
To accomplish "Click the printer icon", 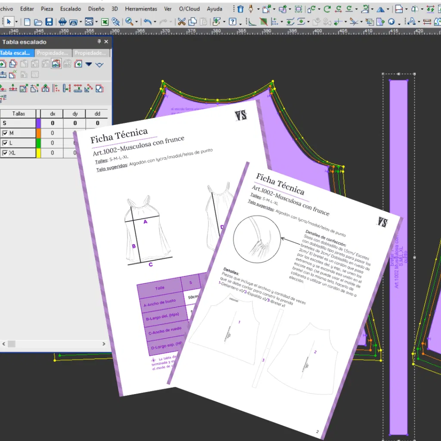I will (x=62, y=22).
